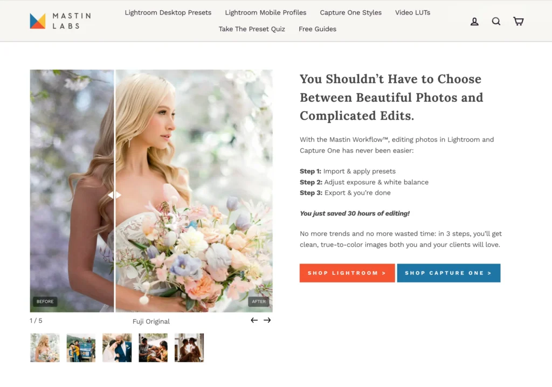Image resolution: width=552 pixels, height=387 pixels.
Task: Grab the before/after comparison slider handle
Action: pos(114,195)
